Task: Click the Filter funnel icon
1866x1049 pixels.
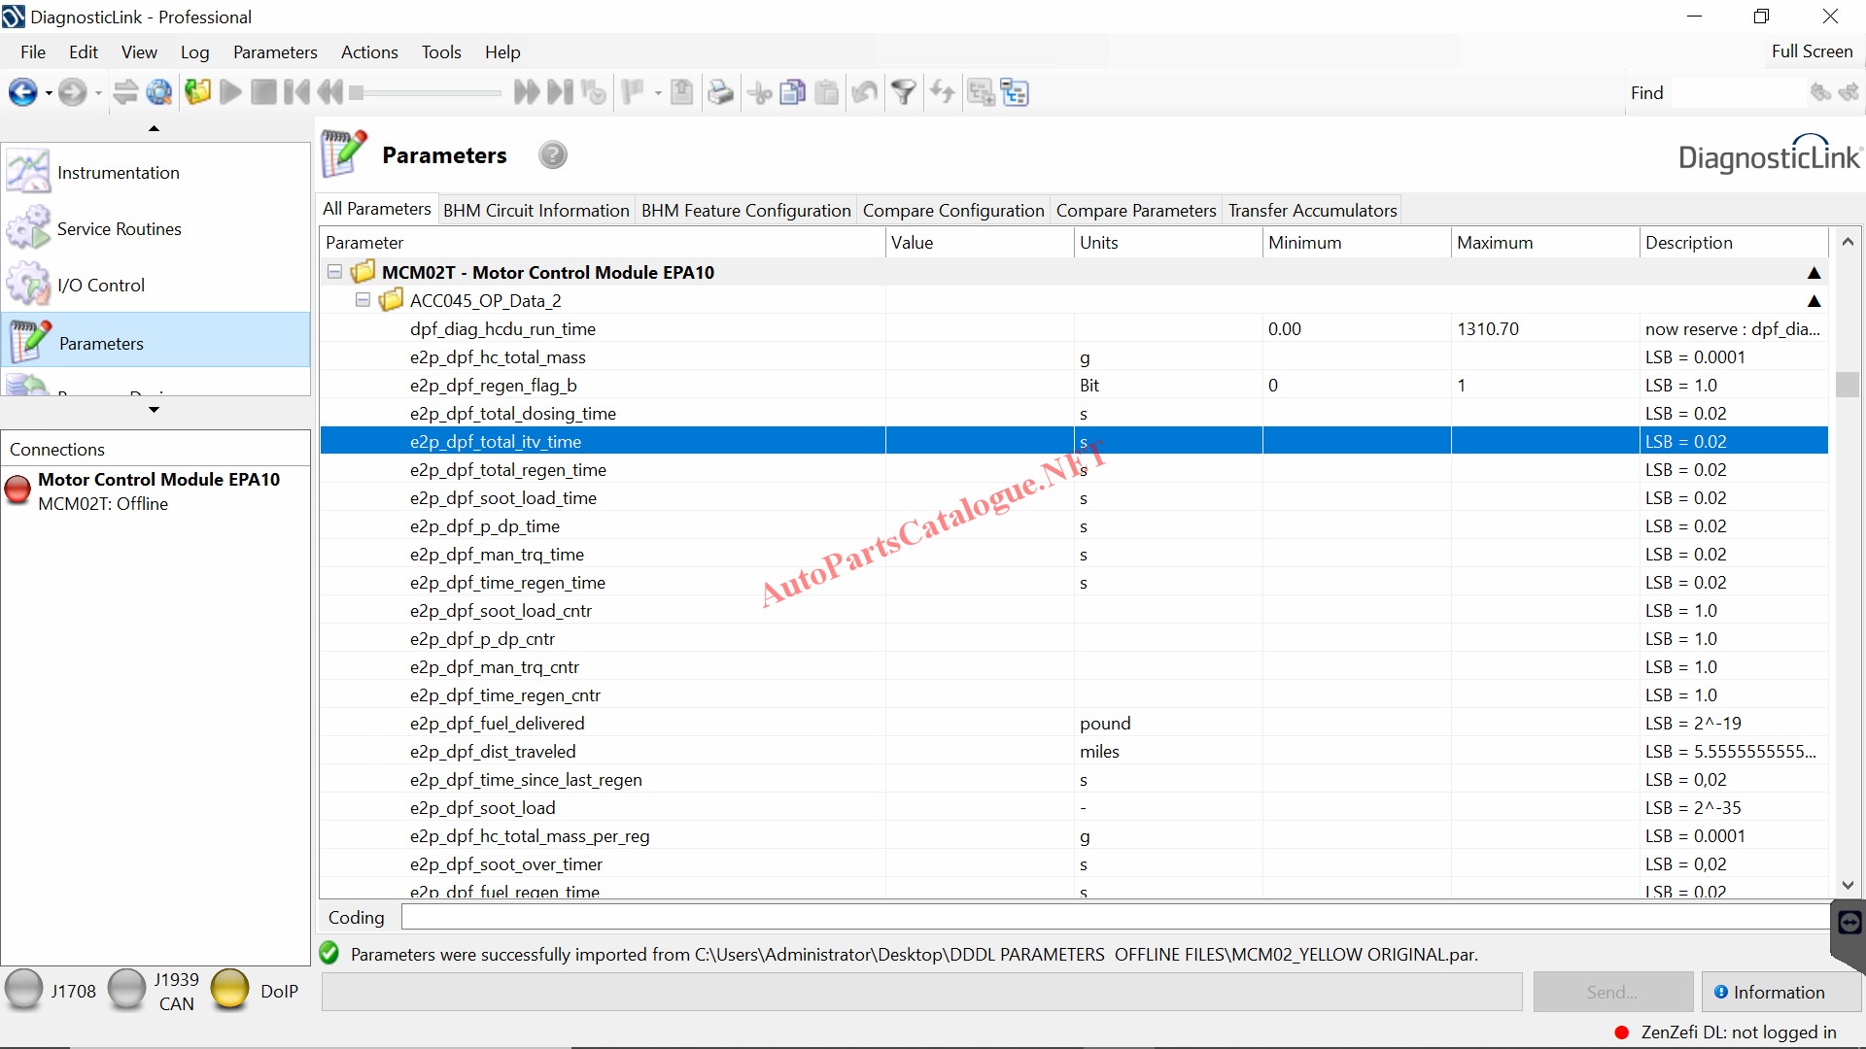Action: pyautogui.click(x=904, y=93)
